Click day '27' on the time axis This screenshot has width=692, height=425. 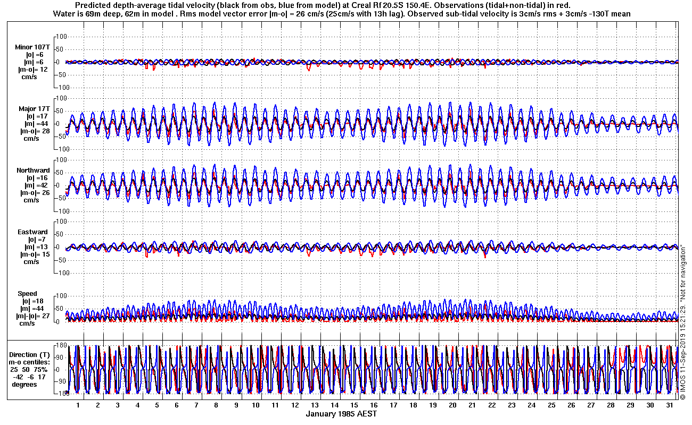coord(590,405)
